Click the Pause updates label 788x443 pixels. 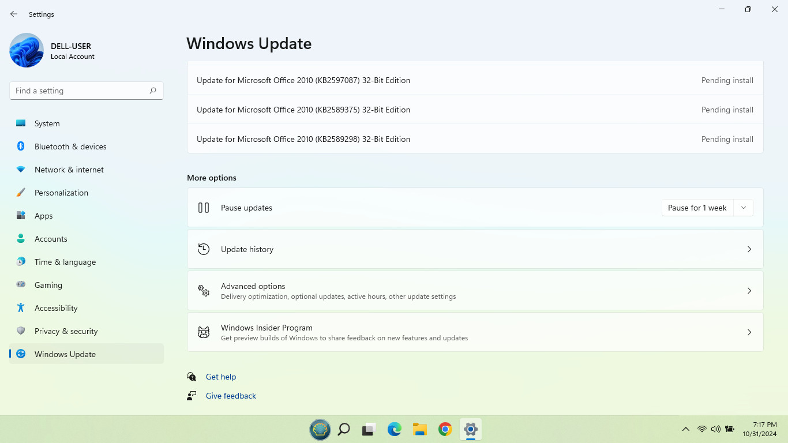[246, 208]
